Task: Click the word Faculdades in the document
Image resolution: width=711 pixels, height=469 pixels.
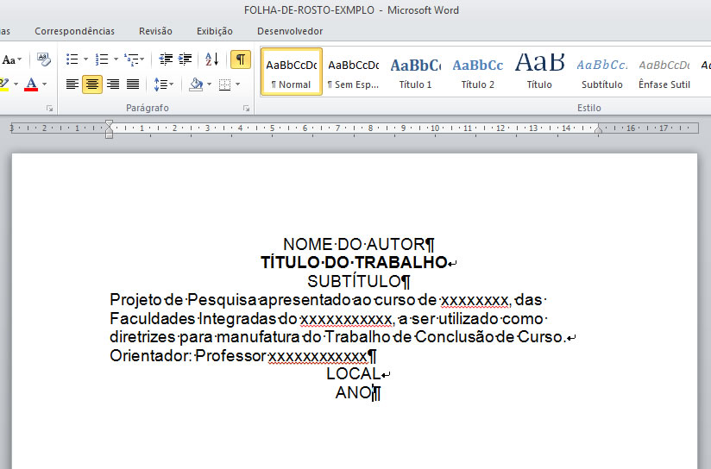Action: [x=153, y=318]
